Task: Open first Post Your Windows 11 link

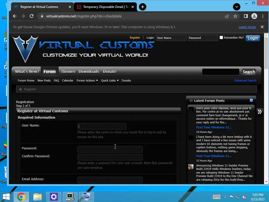Action: coord(214,127)
